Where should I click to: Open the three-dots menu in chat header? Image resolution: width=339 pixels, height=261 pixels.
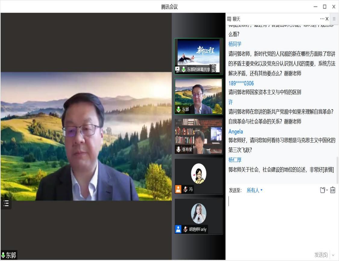pyautogui.click(x=322, y=19)
